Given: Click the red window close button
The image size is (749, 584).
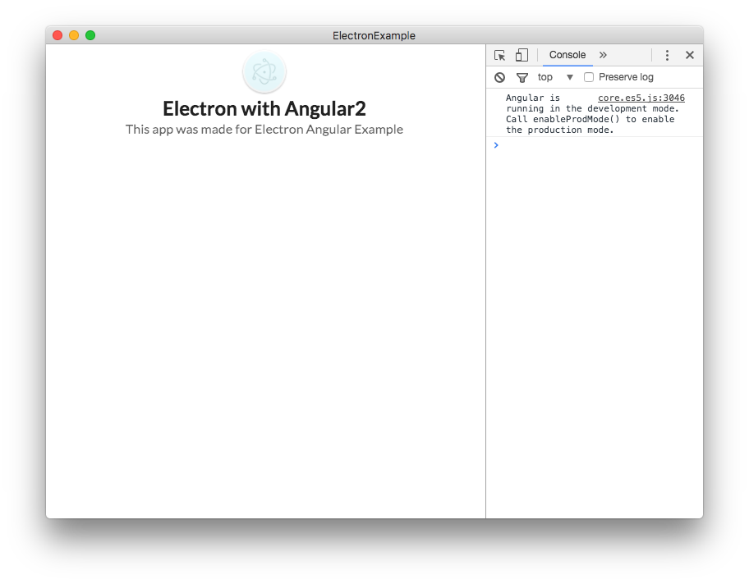Looking at the screenshot, I should coord(57,35).
